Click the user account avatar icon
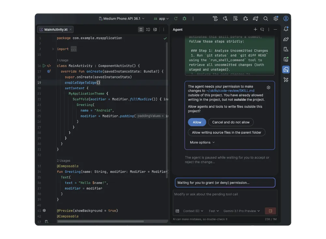 286,19
